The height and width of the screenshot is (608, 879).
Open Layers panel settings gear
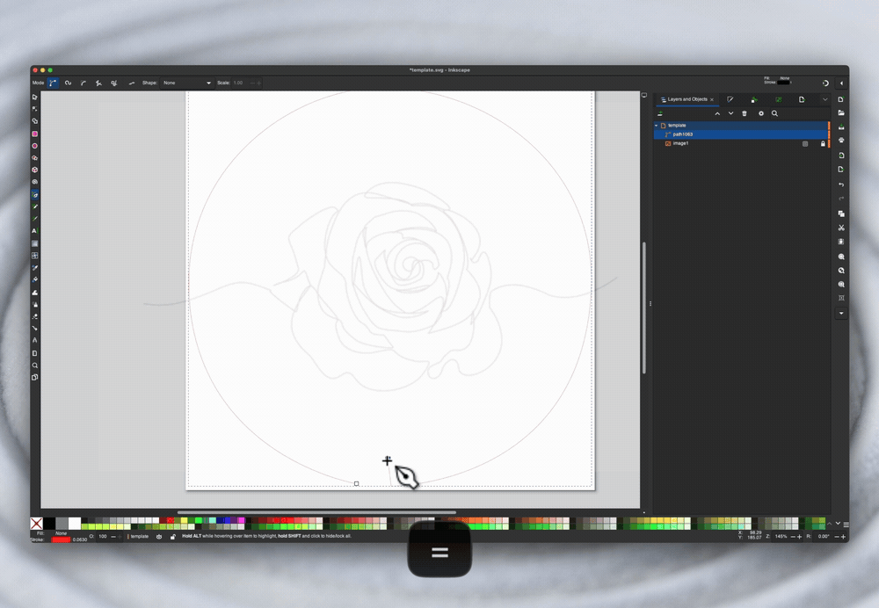(760, 113)
